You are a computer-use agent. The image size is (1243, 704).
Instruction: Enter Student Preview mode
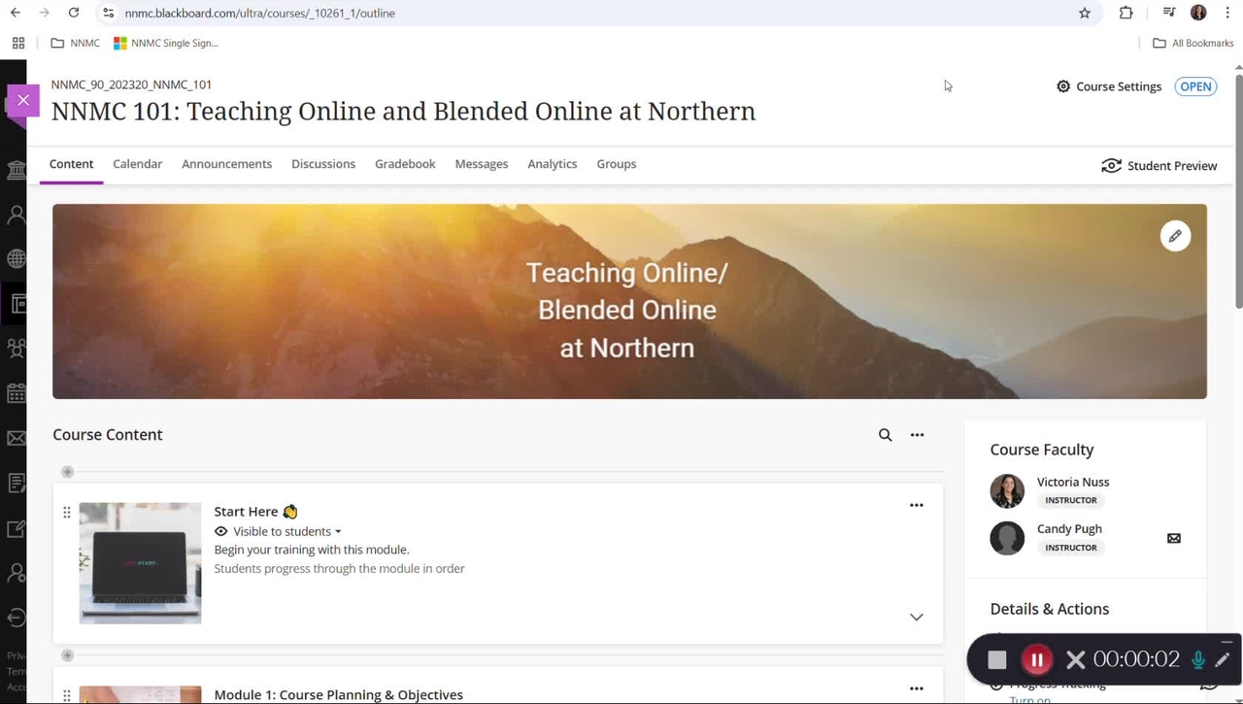[x=1159, y=166]
